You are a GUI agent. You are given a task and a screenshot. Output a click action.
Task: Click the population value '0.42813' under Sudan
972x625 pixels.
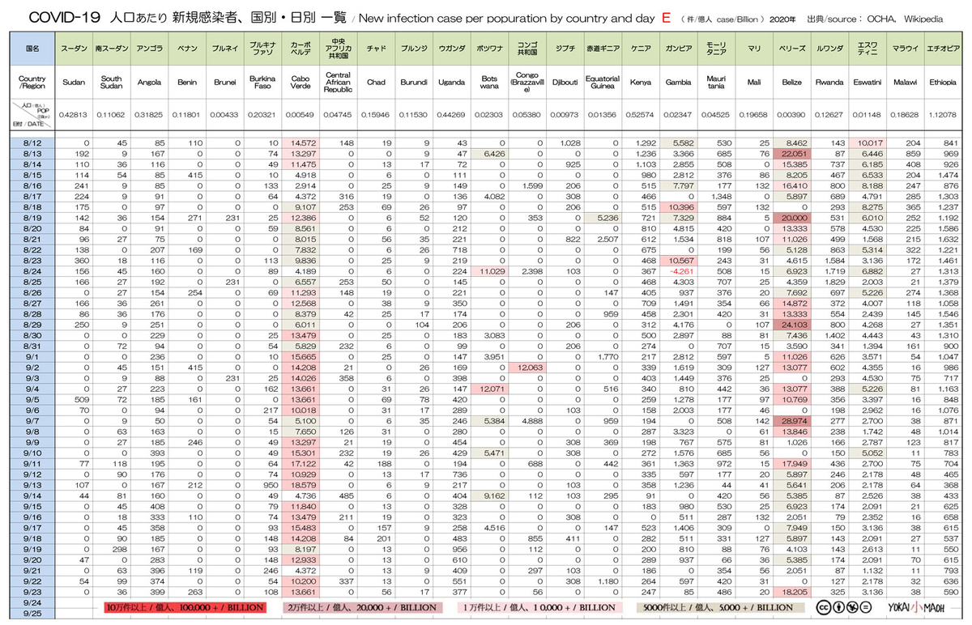pos(74,113)
